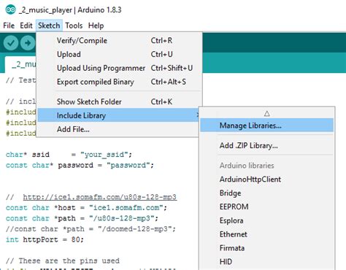Click the up triangle in library submenu
The height and width of the screenshot is (270, 346).
267,114
